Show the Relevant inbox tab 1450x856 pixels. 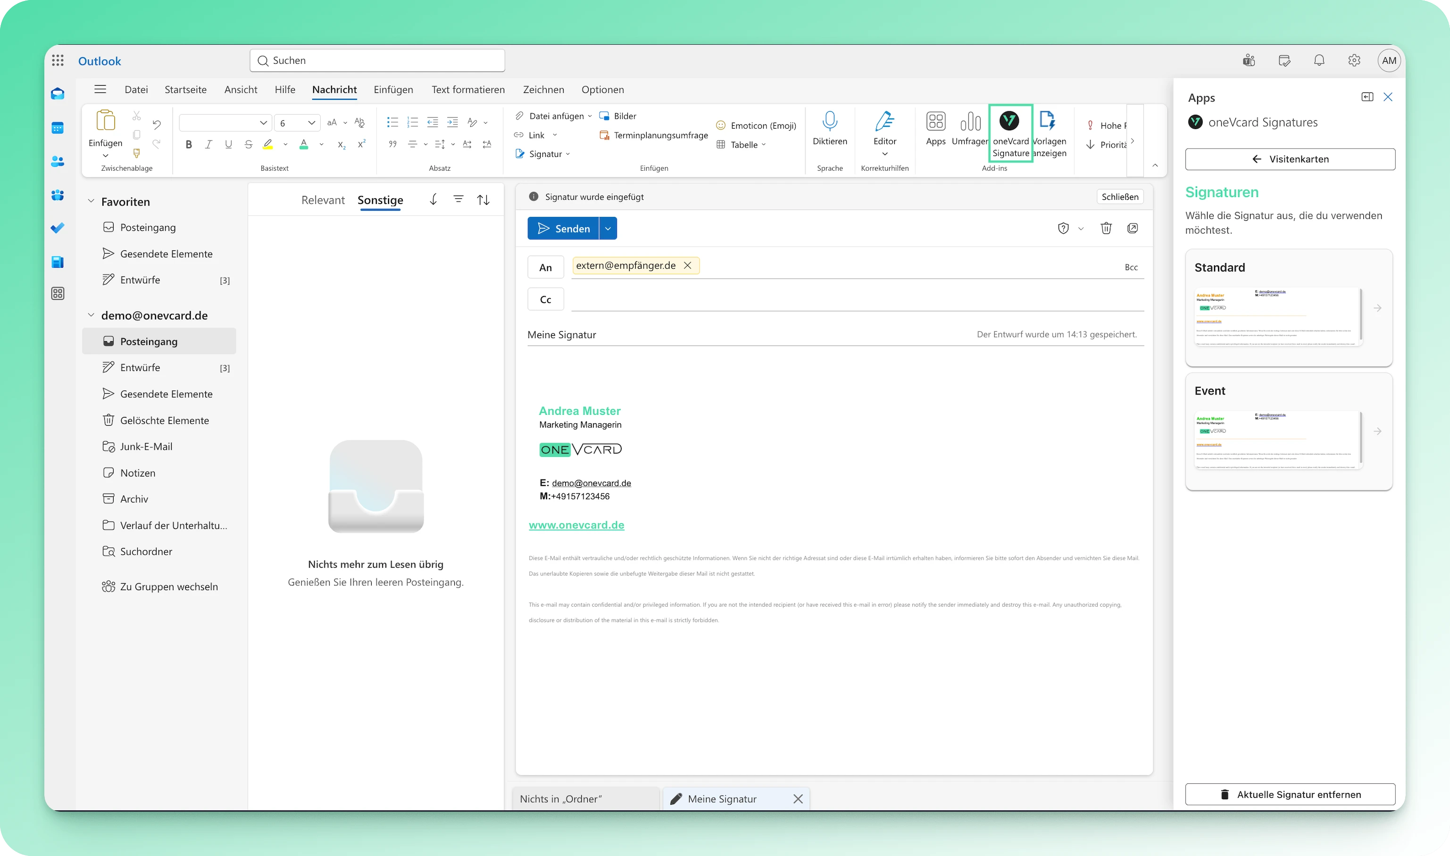click(x=323, y=200)
